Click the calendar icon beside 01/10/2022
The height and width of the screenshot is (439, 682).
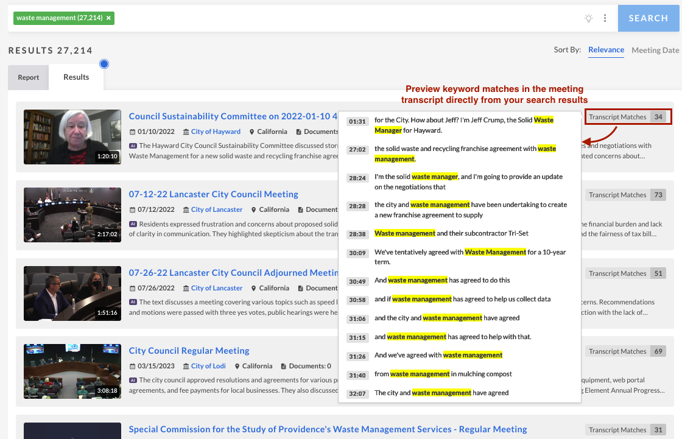pos(132,132)
